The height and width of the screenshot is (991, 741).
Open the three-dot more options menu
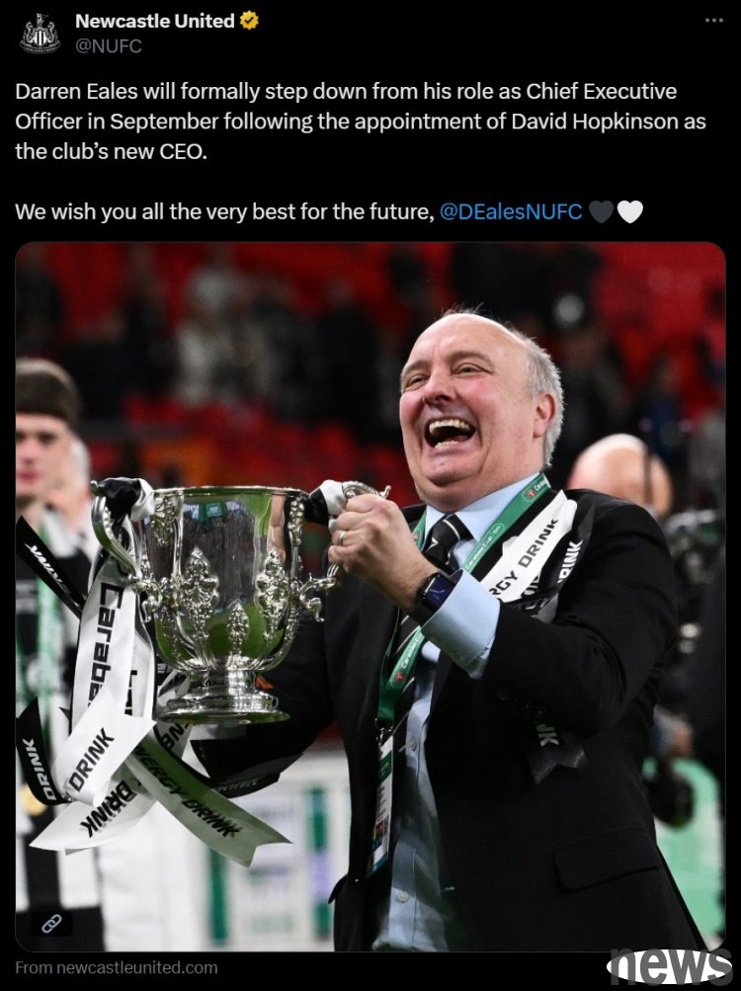click(713, 21)
